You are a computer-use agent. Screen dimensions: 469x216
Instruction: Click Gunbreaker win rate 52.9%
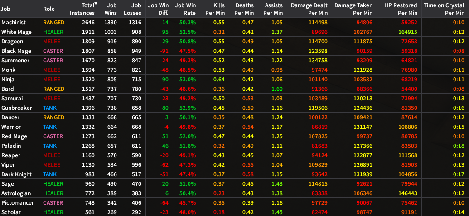[x=188, y=108]
